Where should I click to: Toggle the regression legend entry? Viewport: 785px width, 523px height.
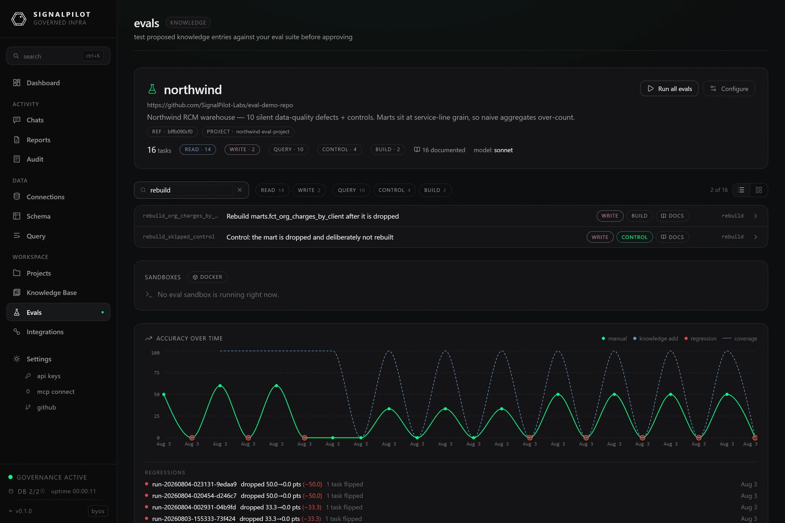pos(700,338)
